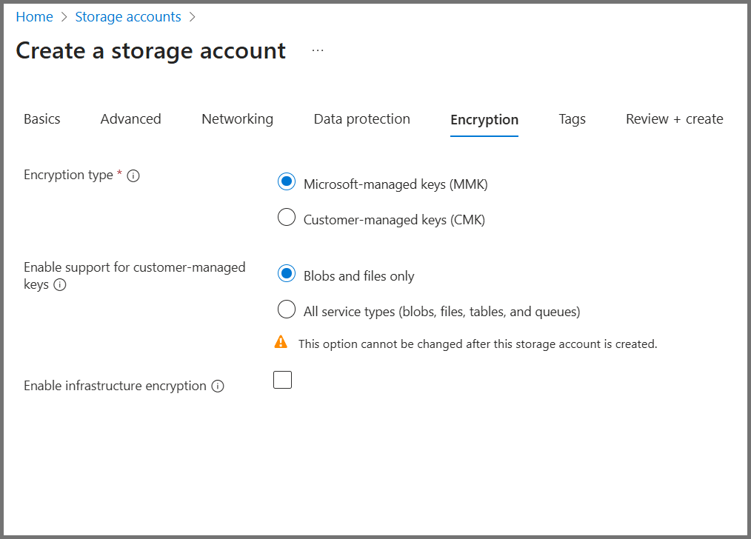The image size is (751, 539).
Task: Click the infrastructure encryption info icon
Action: point(217,386)
